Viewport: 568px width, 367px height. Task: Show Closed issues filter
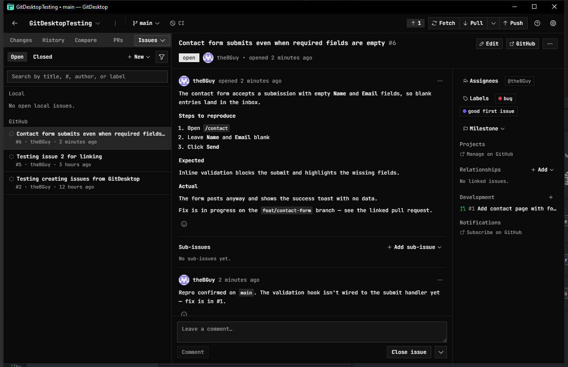click(43, 57)
